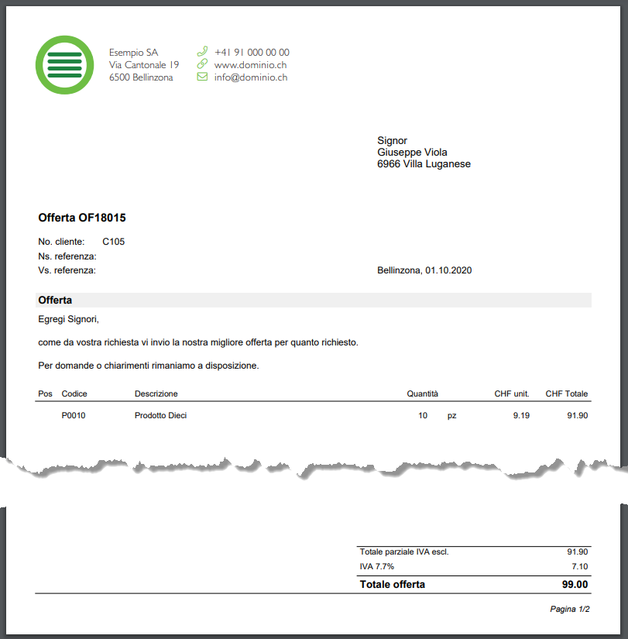The width and height of the screenshot is (628, 639).
Task: Select product code P0010 in table
Action: [74, 416]
